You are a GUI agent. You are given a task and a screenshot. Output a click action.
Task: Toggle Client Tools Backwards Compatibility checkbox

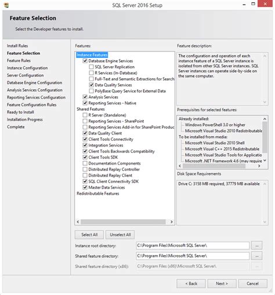pos(85,151)
